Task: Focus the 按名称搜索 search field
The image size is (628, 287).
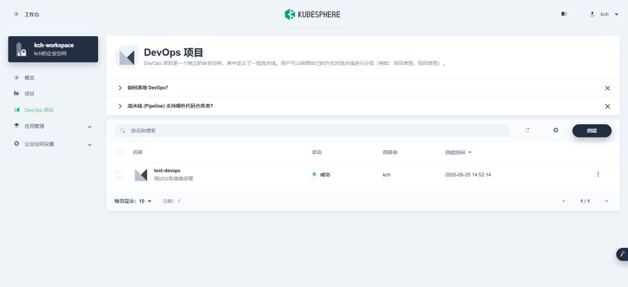Action: pos(312,131)
